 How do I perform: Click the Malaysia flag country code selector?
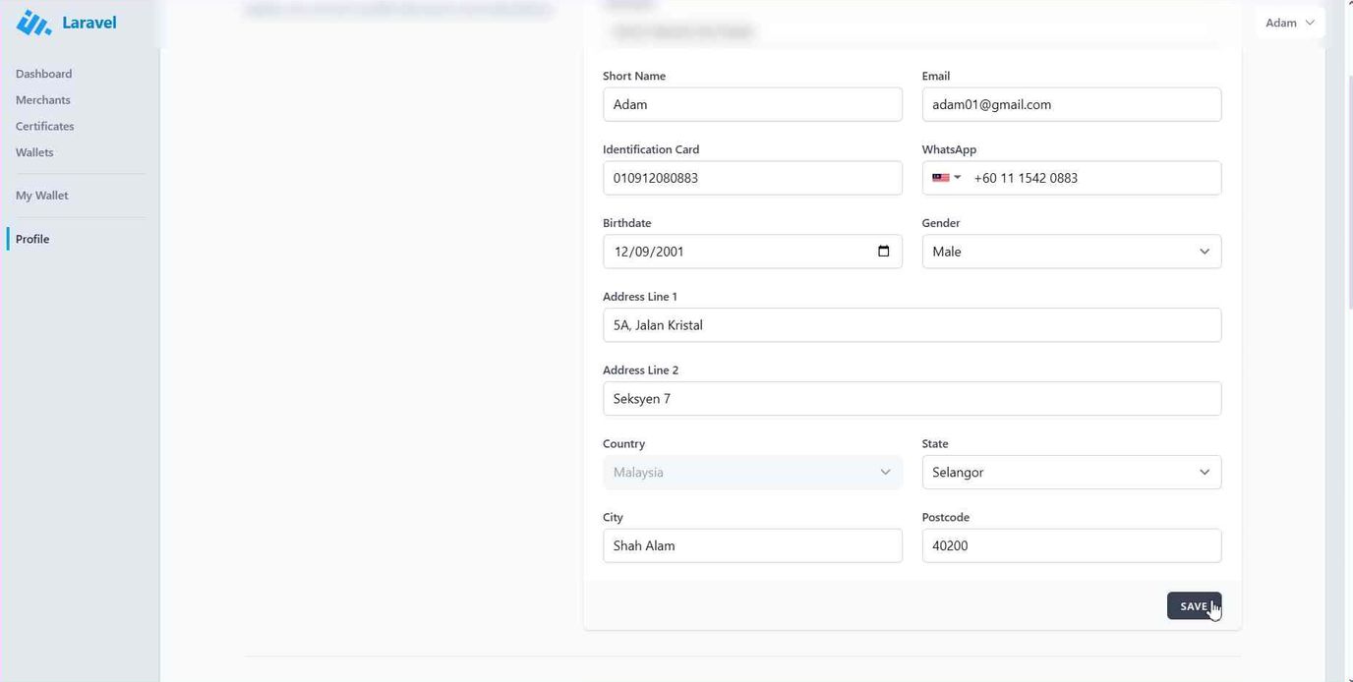pyautogui.click(x=946, y=178)
